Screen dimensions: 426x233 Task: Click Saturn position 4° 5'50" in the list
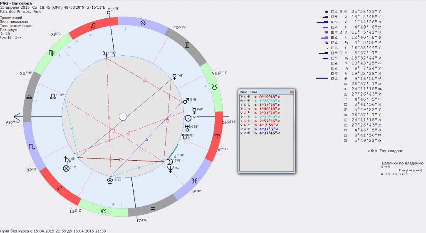(366, 42)
